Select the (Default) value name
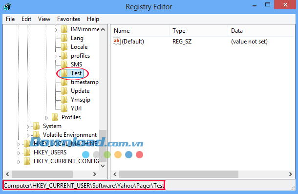 click(x=133, y=42)
